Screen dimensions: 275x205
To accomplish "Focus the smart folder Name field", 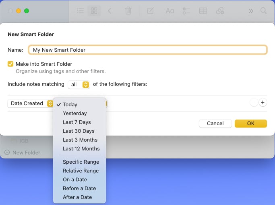I will [x=148, y=50].
